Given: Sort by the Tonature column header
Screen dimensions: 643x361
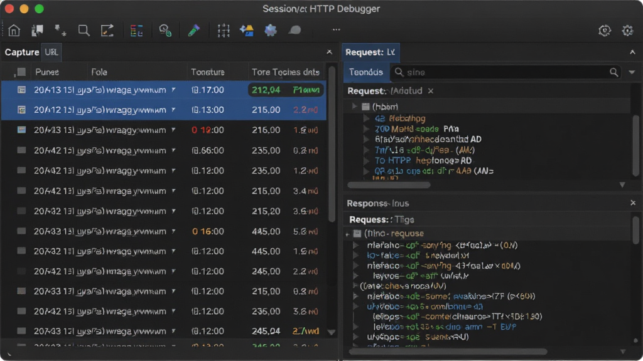Looking at the screenshot, I should tap(207, 72).
